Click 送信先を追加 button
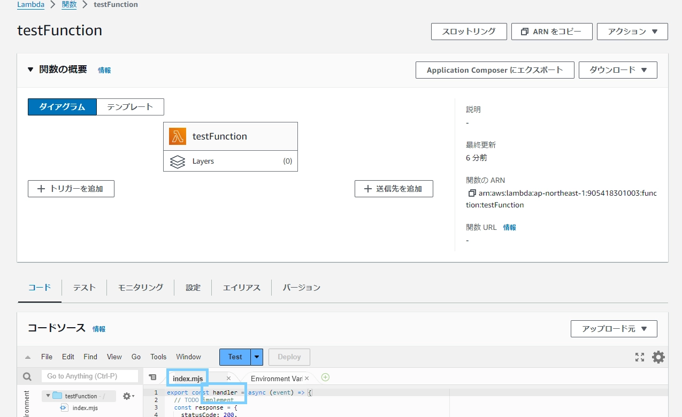 point(394,189)
